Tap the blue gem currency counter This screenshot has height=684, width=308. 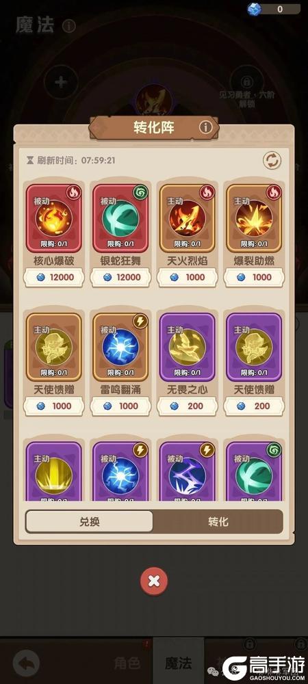(274, 9)
